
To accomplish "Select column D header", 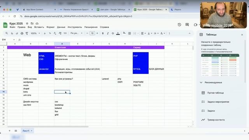I will [x=62, y=44].
